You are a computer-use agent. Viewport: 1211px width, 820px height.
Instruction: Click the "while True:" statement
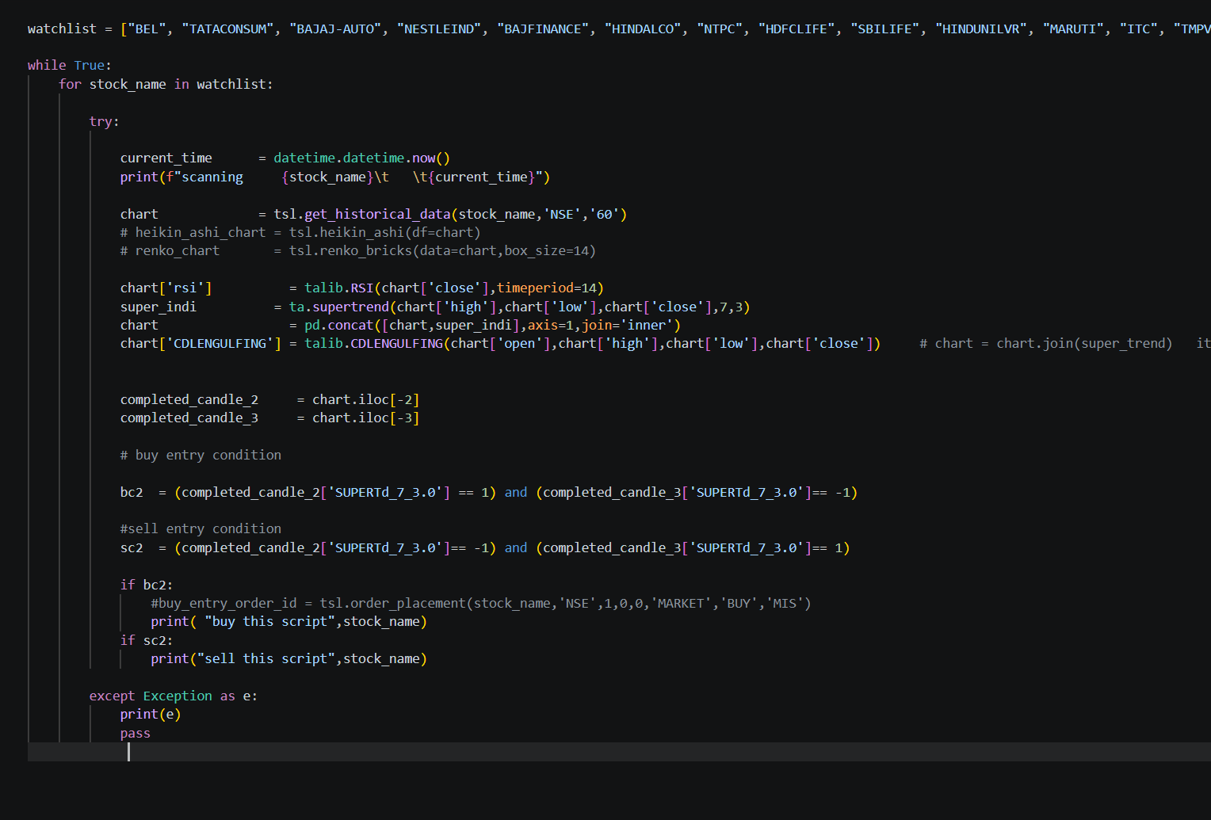70,66
